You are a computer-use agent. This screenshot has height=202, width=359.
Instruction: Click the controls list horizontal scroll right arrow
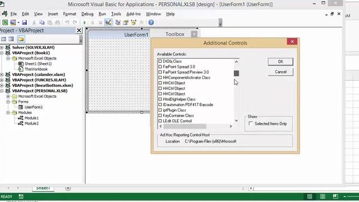click(231, 126)
